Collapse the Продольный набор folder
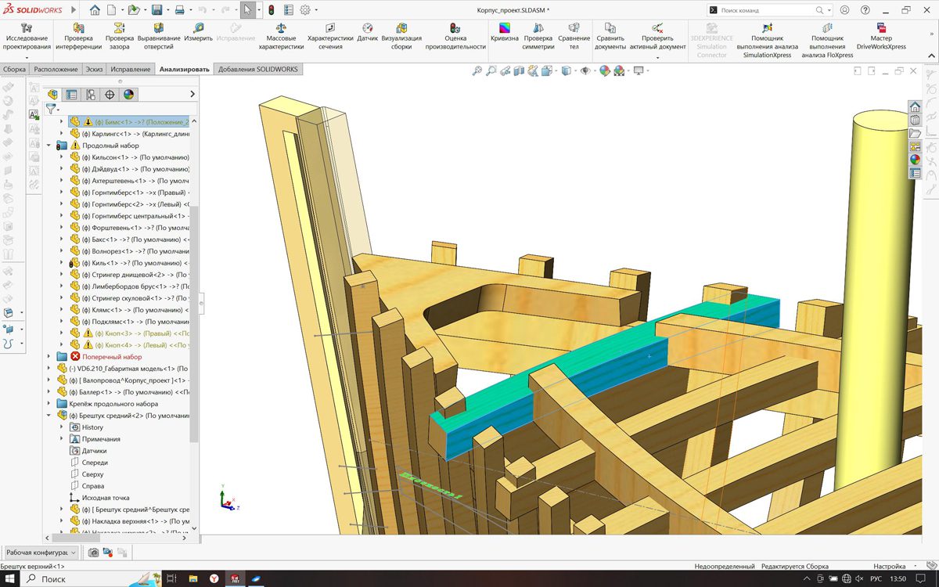This screenshot has width=939, height=587. point(49,146)
